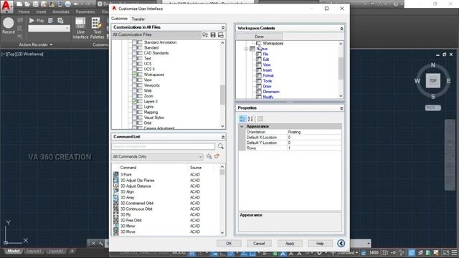Click the Play action macro icon

[x=32, y=21]
